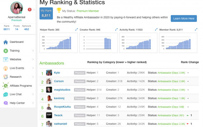
Task: Expand the Activity Rank chart
Action: pyautogui.click(x=156, y=30)
